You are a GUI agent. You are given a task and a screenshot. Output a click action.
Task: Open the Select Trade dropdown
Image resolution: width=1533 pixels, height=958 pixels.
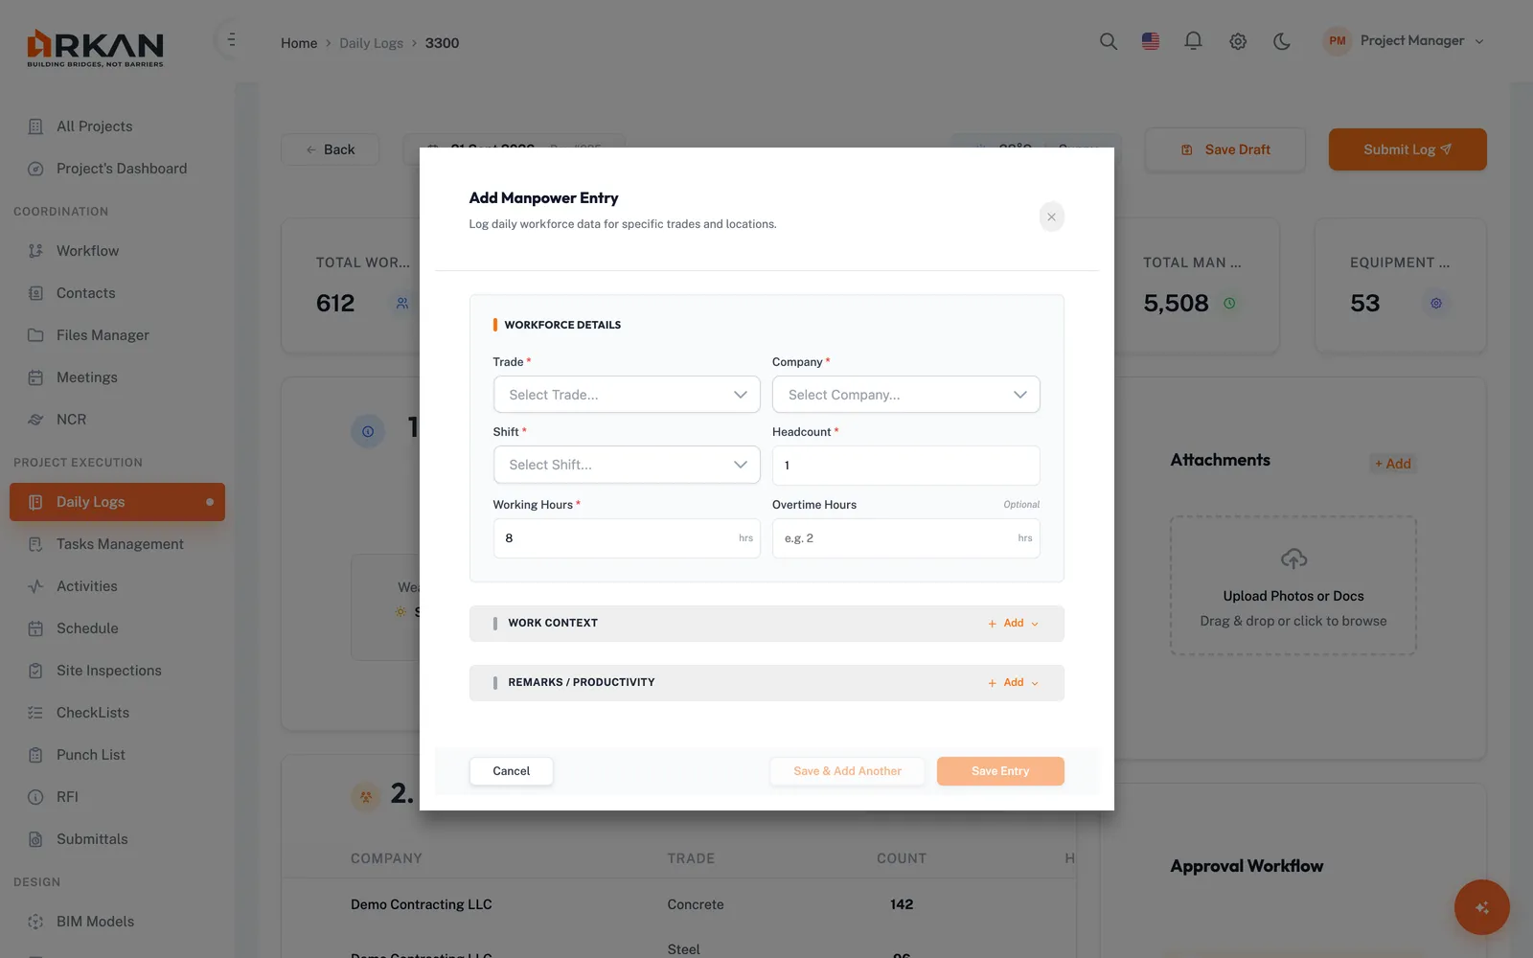(x=627, y=395)
